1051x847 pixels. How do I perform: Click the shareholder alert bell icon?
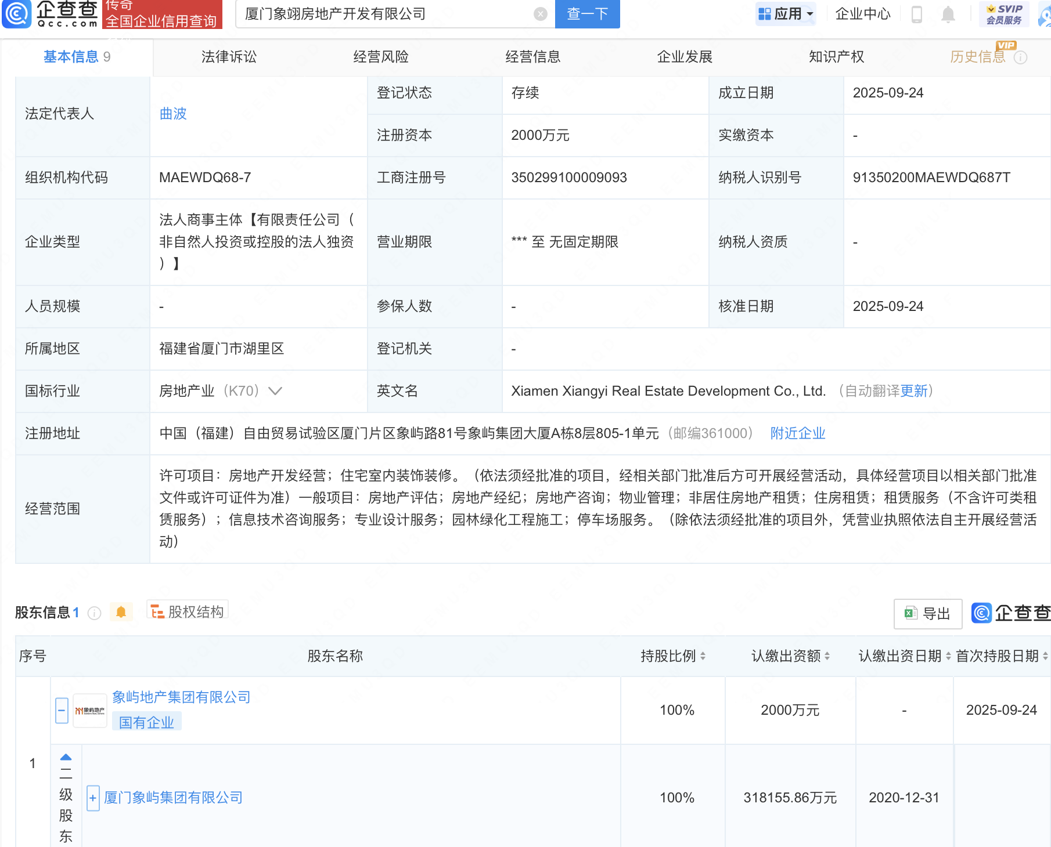121,612
